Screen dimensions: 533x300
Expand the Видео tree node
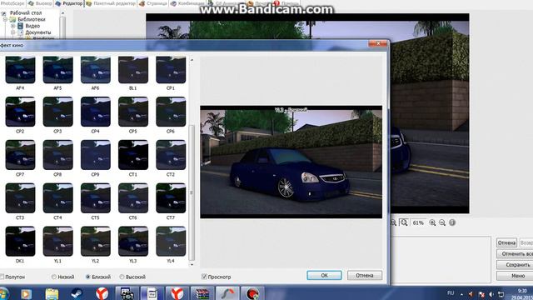13,26
